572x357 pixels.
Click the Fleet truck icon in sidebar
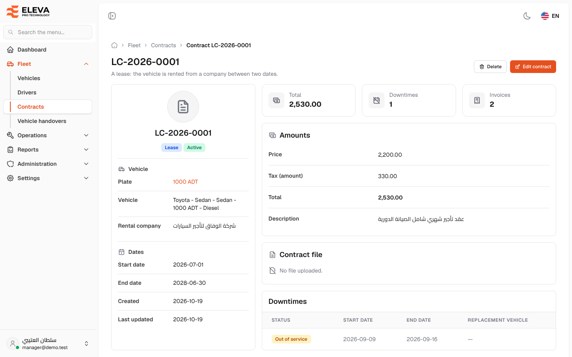point(10,64)
